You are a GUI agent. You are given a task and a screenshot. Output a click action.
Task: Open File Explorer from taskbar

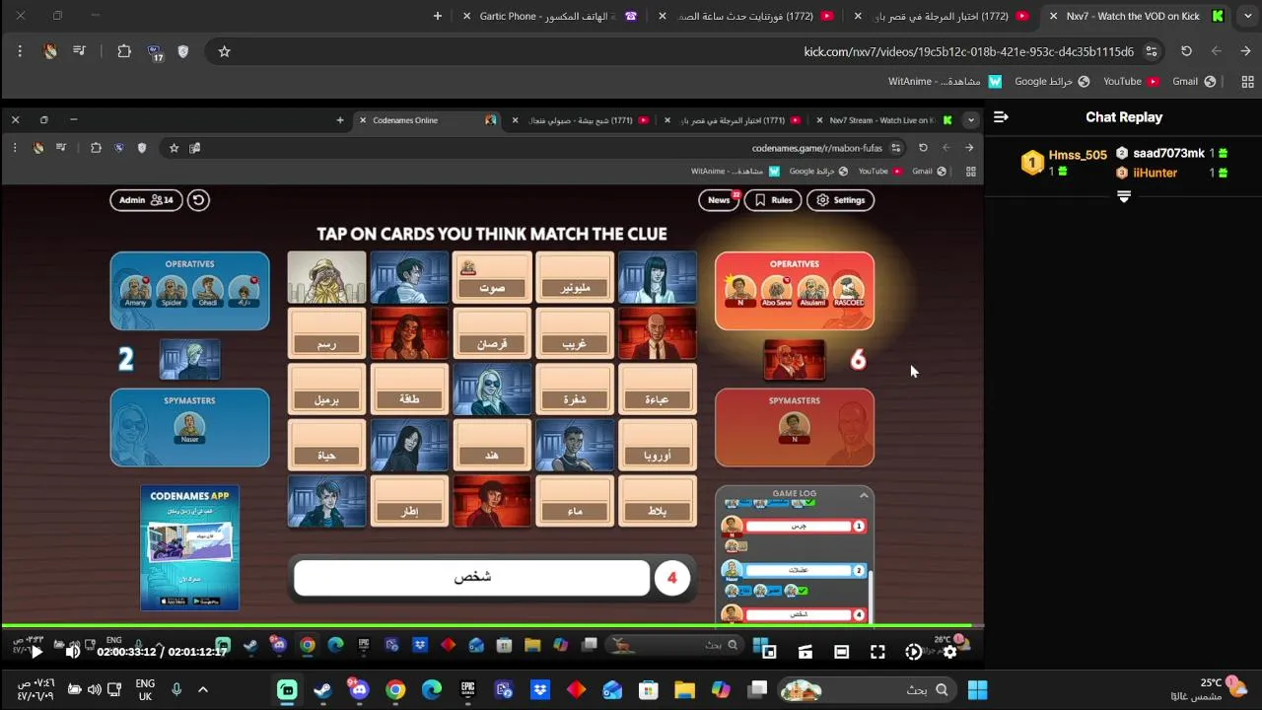click(x=684, y=689)
